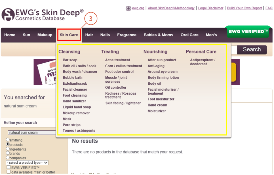Image resolution: width=274 pixels, height=175 pixels.
Task: Choose Bath oil / salts / soak
Action: click(79, 66)
